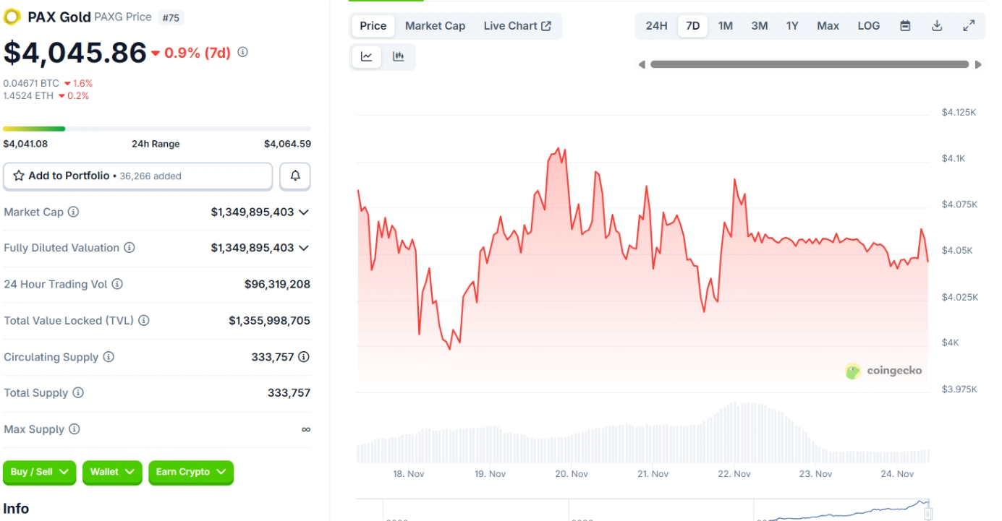1002x521 pixels.
Task: Download chart data using download icon
Action: (937, 26)
